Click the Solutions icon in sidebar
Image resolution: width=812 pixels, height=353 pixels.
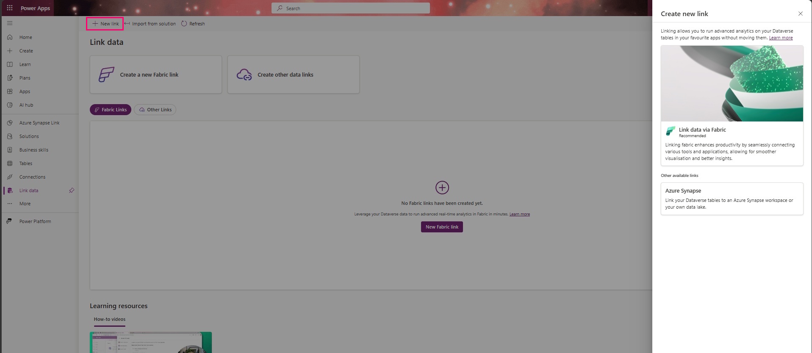pos(10,136)
